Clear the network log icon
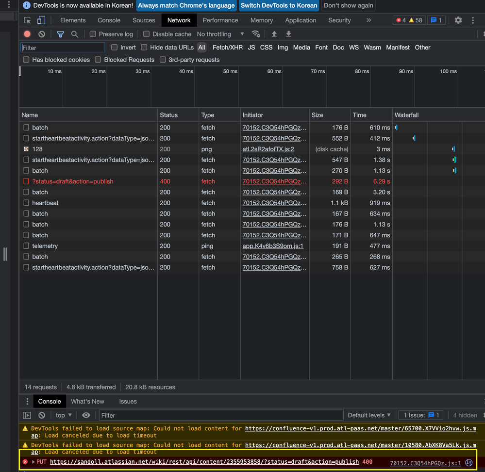Image resolution: width=485 pixels, height=472 pixels. 42,34
